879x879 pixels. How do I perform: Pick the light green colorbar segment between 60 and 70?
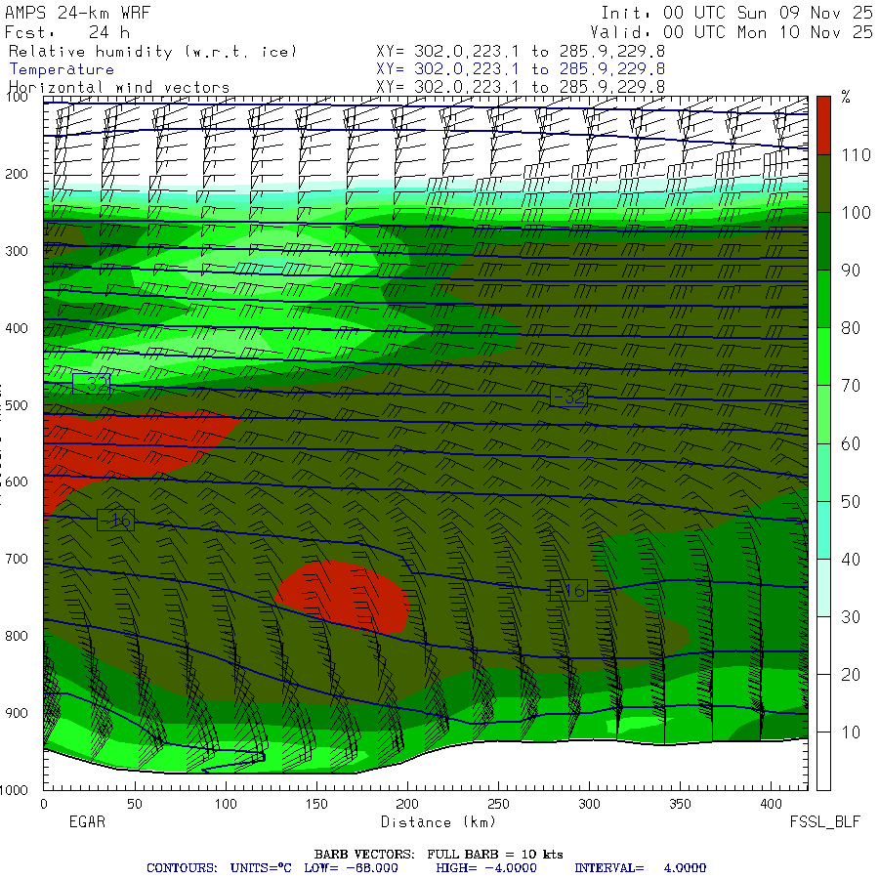pyautogui.click(x=823, y=414)
